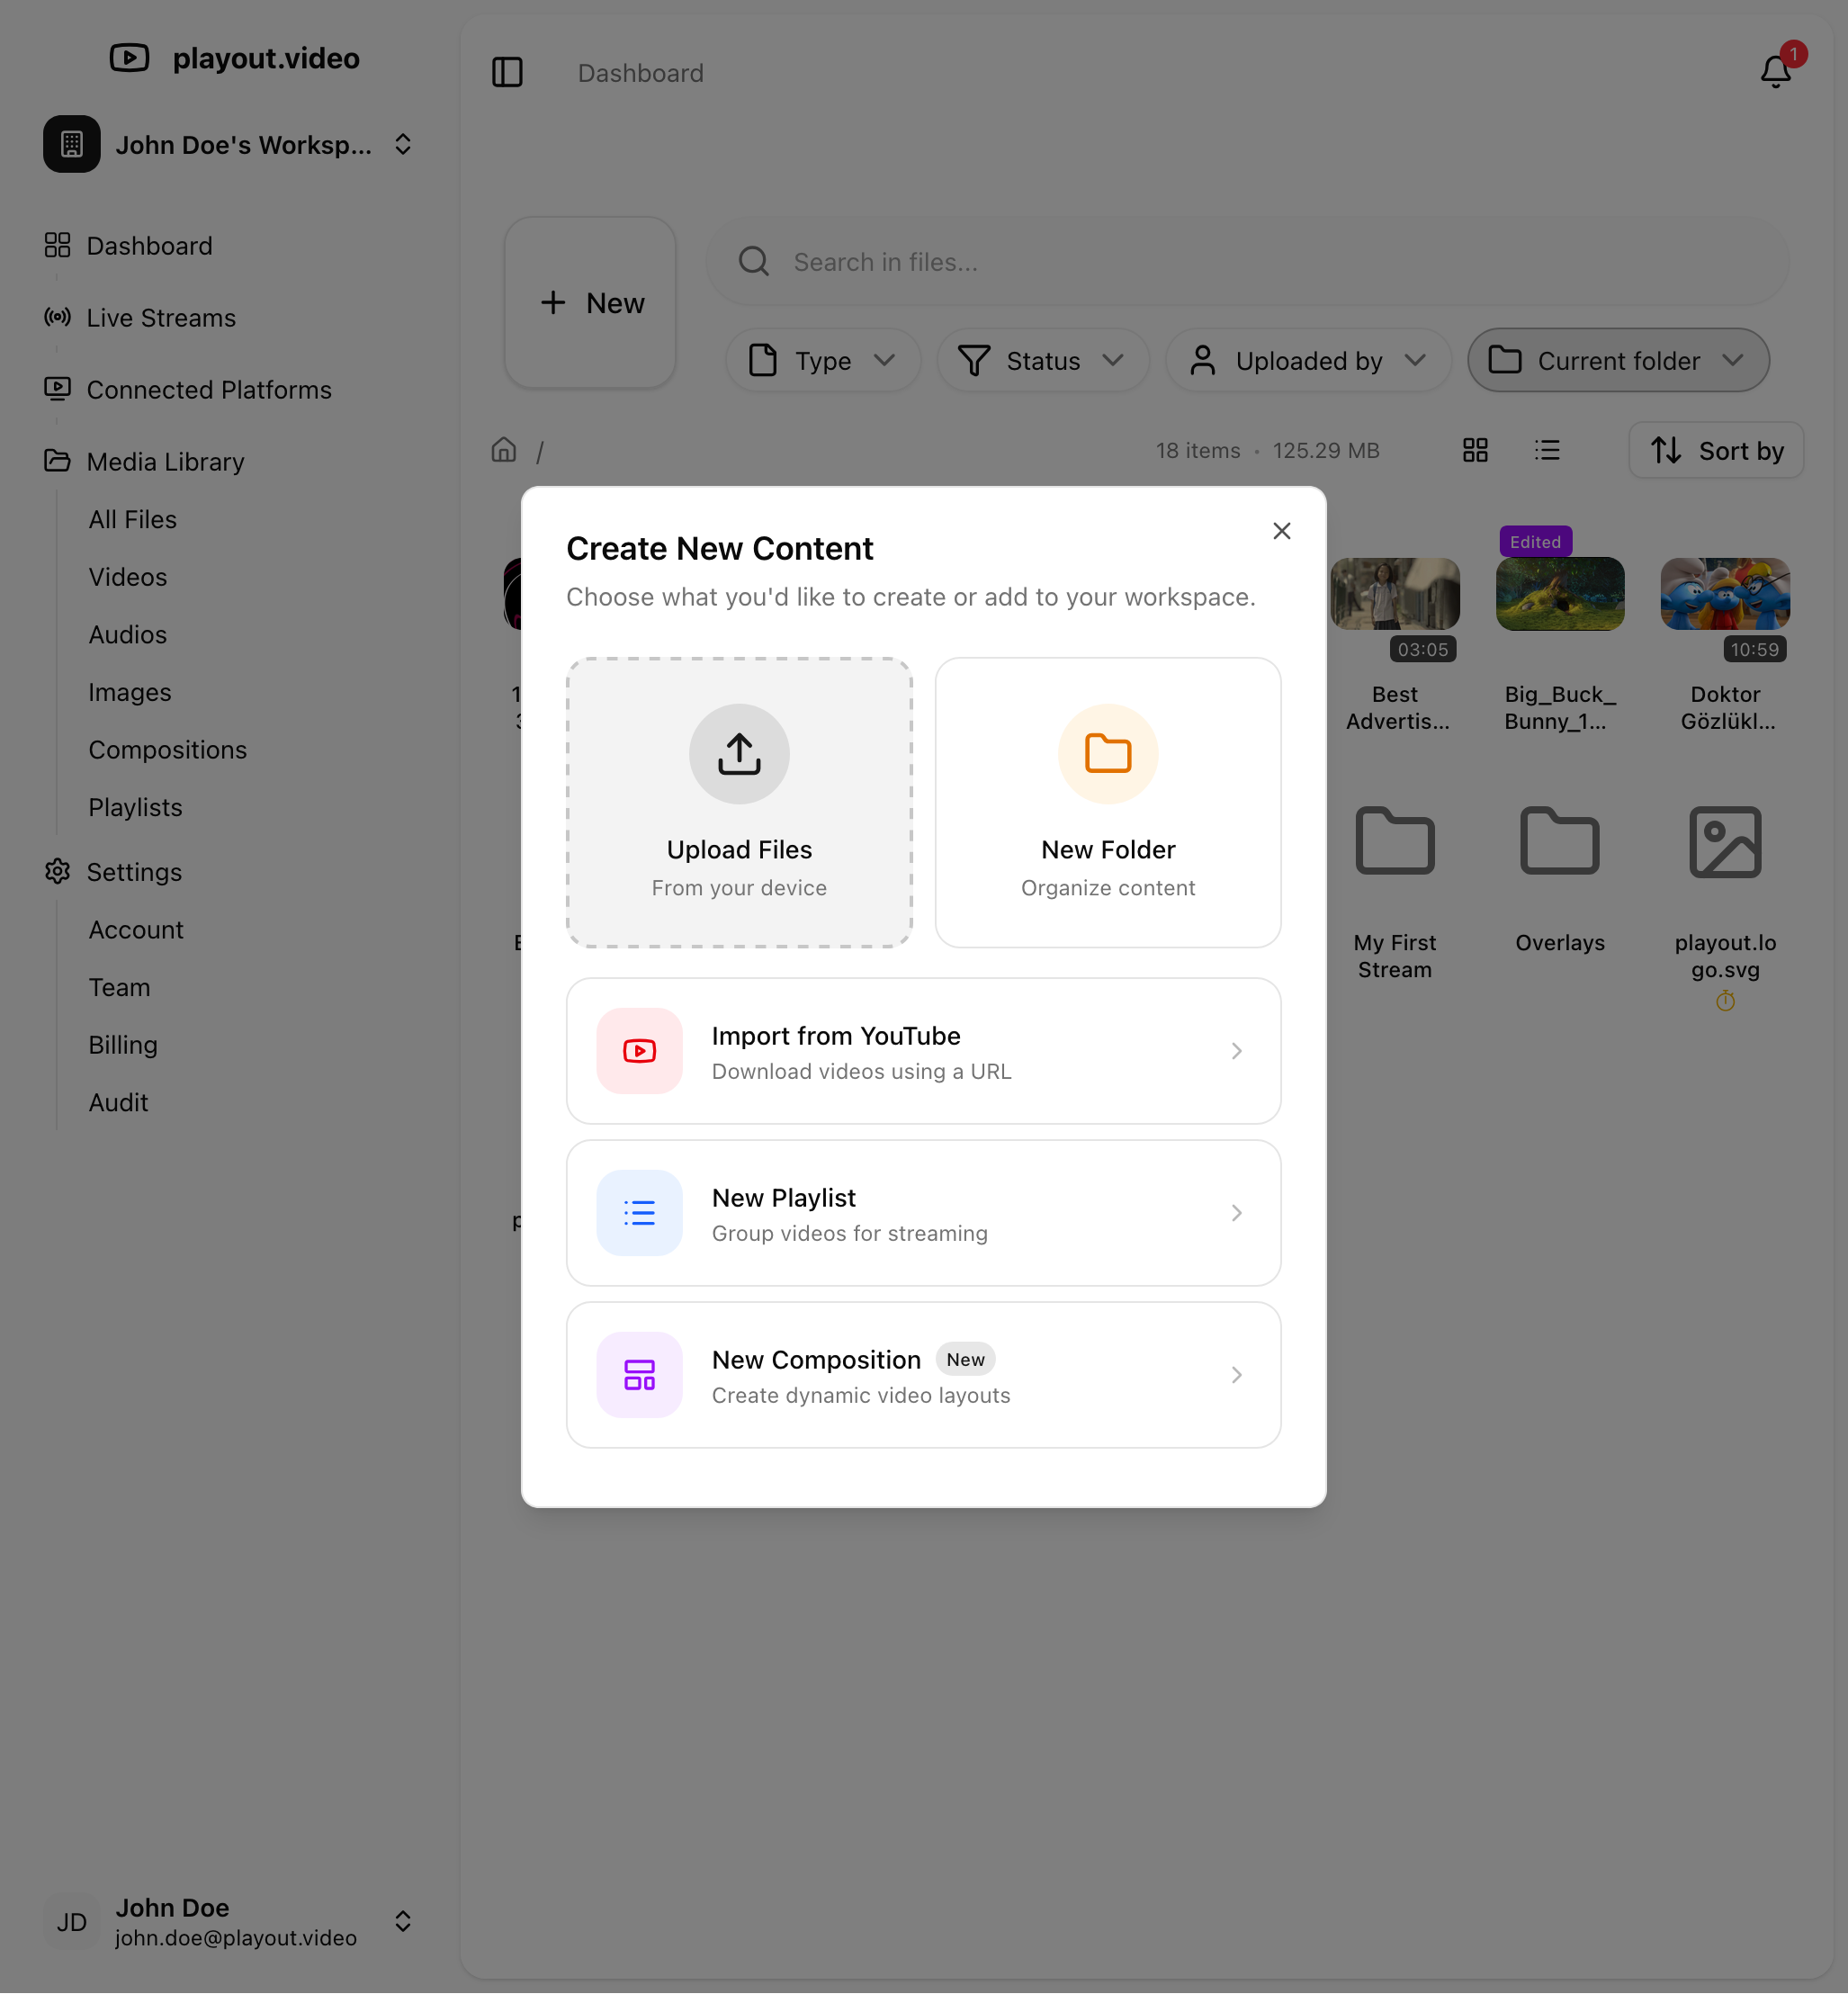Switch to grid view
The width and height of the screenshot is (1848, 1994).
point(1475,450)
